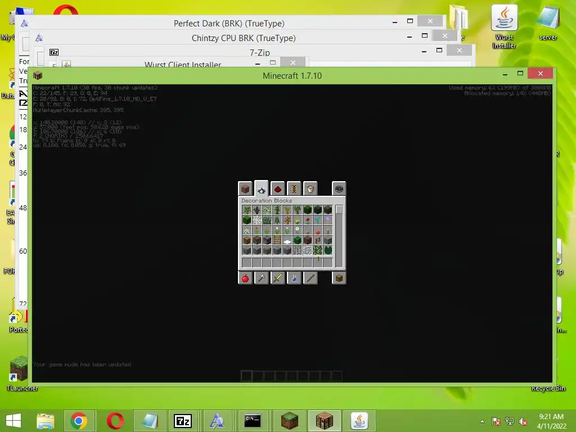Pick the red poppy flower
576x432 pixels.
308,220
